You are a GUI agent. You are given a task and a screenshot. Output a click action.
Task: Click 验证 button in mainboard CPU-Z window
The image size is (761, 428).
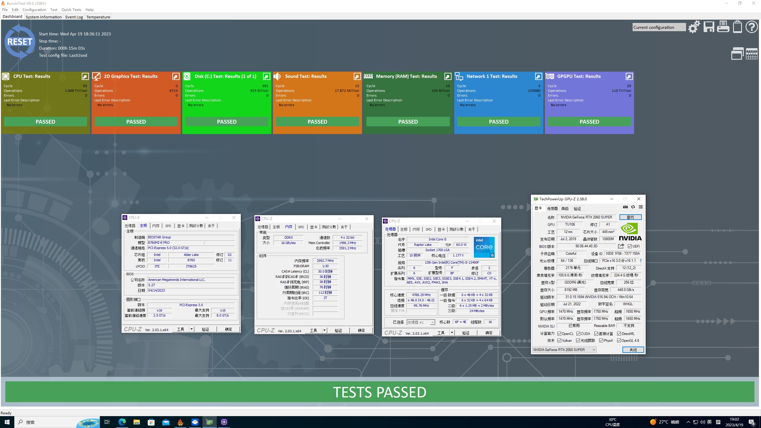coord(206,329)
